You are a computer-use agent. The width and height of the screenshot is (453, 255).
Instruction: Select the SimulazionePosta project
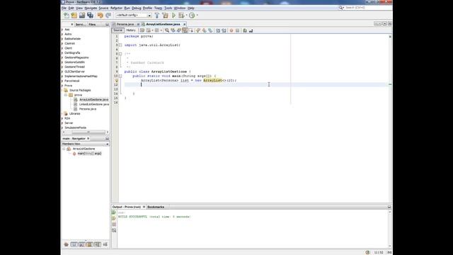coord(75,127)
